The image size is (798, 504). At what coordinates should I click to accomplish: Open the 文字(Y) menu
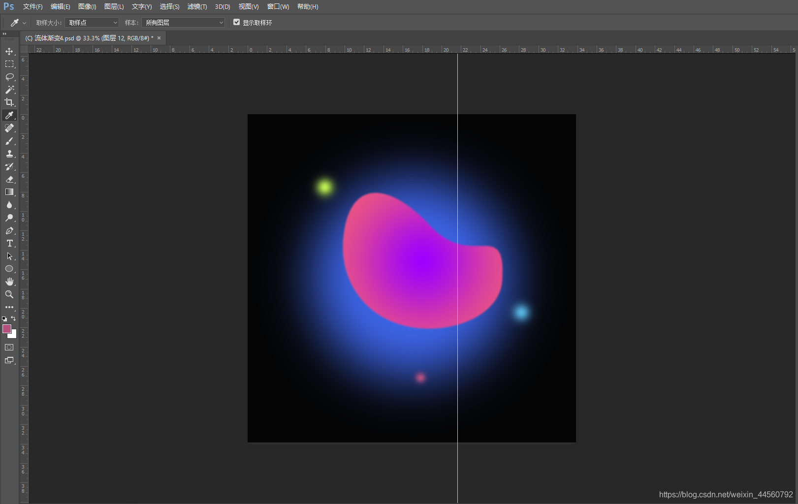tap(142, 7)
